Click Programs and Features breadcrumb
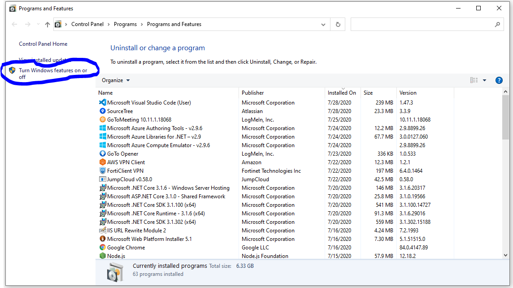The height and width of the screenshot is (288, 513). click(x=174, y=24)
